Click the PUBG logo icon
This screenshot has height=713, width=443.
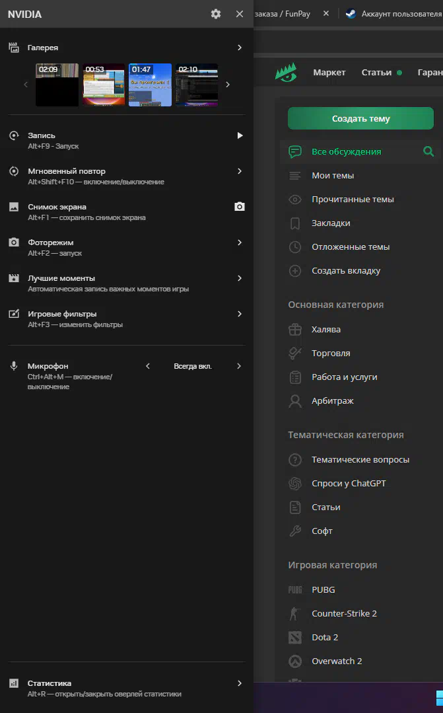pos(295,590)
